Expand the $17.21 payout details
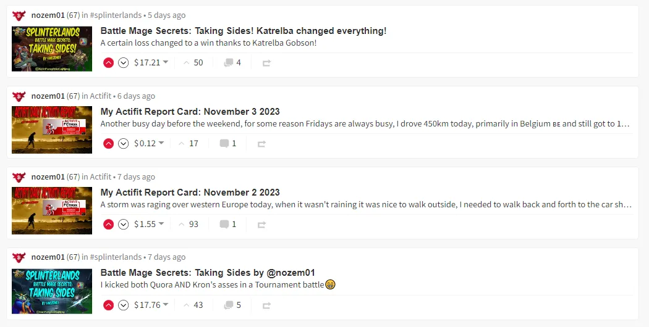The image size is (649, 327). coord(151,62)
